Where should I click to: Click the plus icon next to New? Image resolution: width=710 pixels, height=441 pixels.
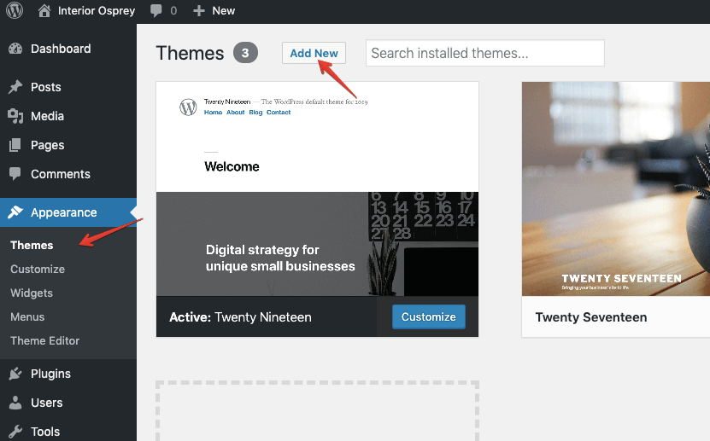pos(199,11)
